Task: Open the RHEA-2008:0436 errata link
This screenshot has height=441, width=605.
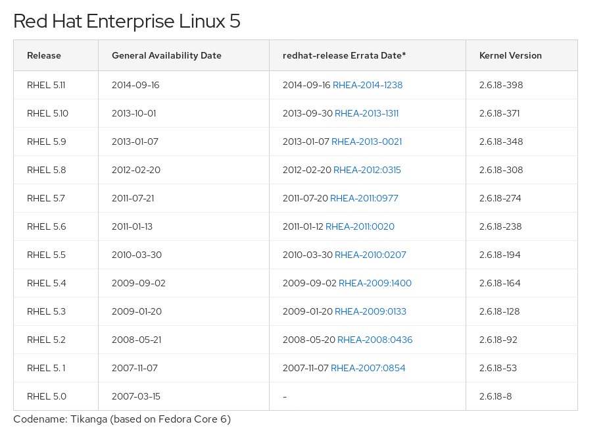Action: [x=375, y=340]
